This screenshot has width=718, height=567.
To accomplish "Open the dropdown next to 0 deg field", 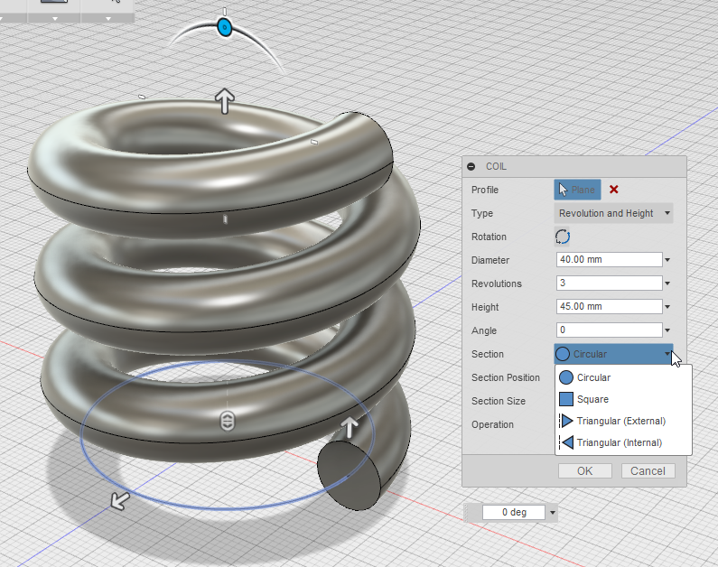I will tap(552, 513).
